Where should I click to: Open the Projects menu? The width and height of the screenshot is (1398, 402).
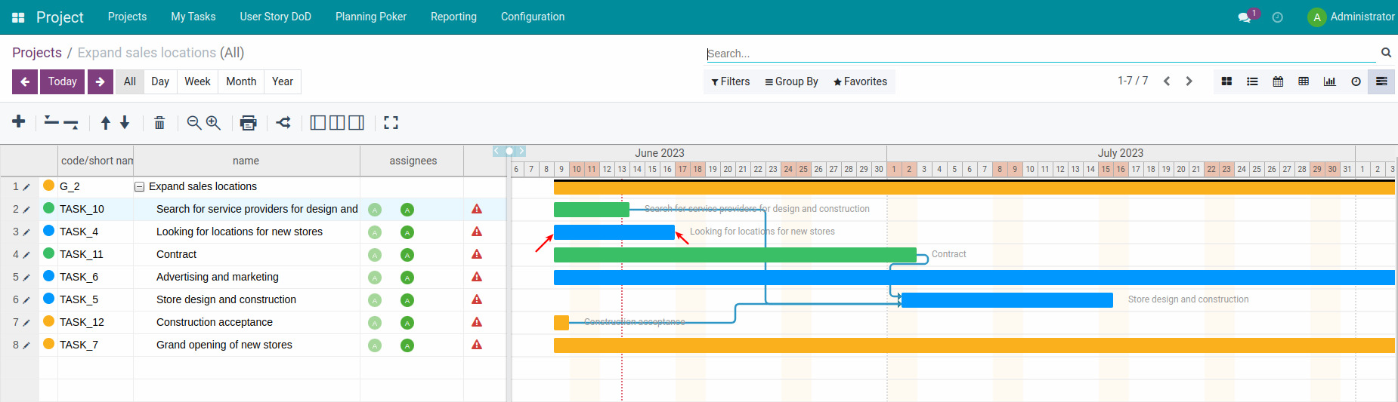point(127,17)
